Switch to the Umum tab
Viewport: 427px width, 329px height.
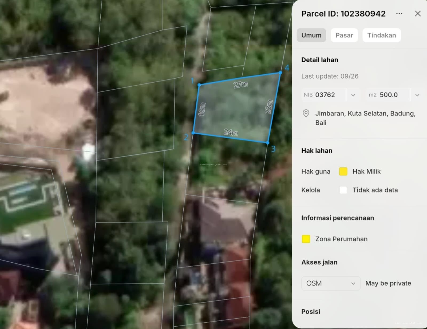tap(311, 35)
